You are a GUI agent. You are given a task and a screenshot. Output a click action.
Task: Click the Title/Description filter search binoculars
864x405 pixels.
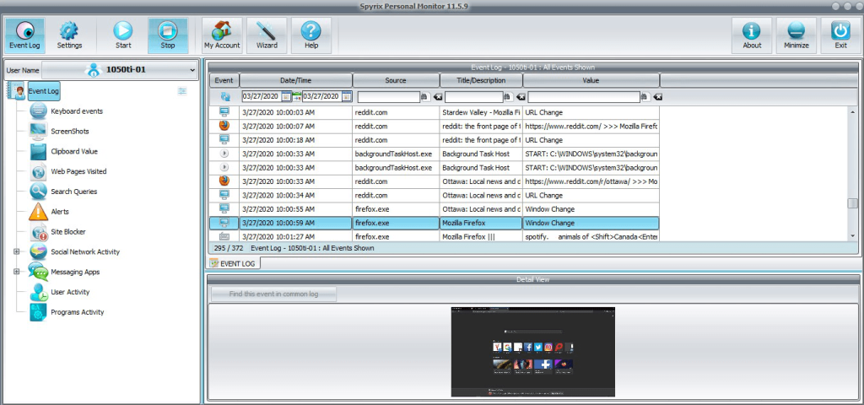tap(508, 97)
